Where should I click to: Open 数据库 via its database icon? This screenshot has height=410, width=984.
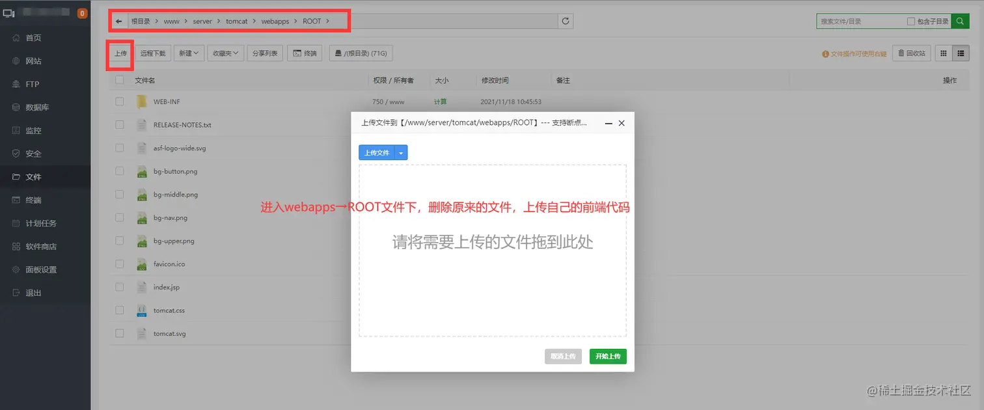tap(16, 107)
